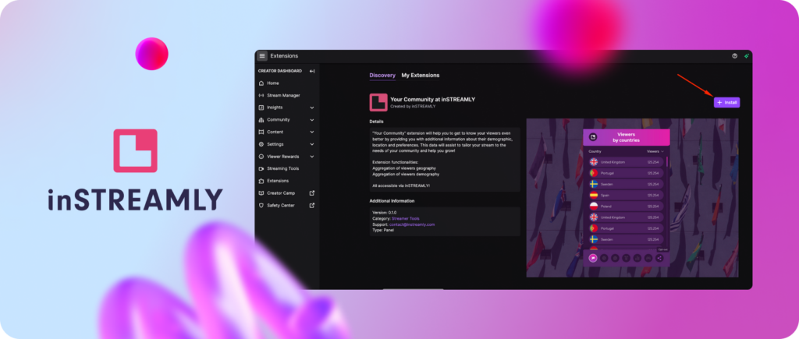This screenshot has width=799, height=339.
Task: Click the 'Country' column header in preview
Action: coord(595,151)
